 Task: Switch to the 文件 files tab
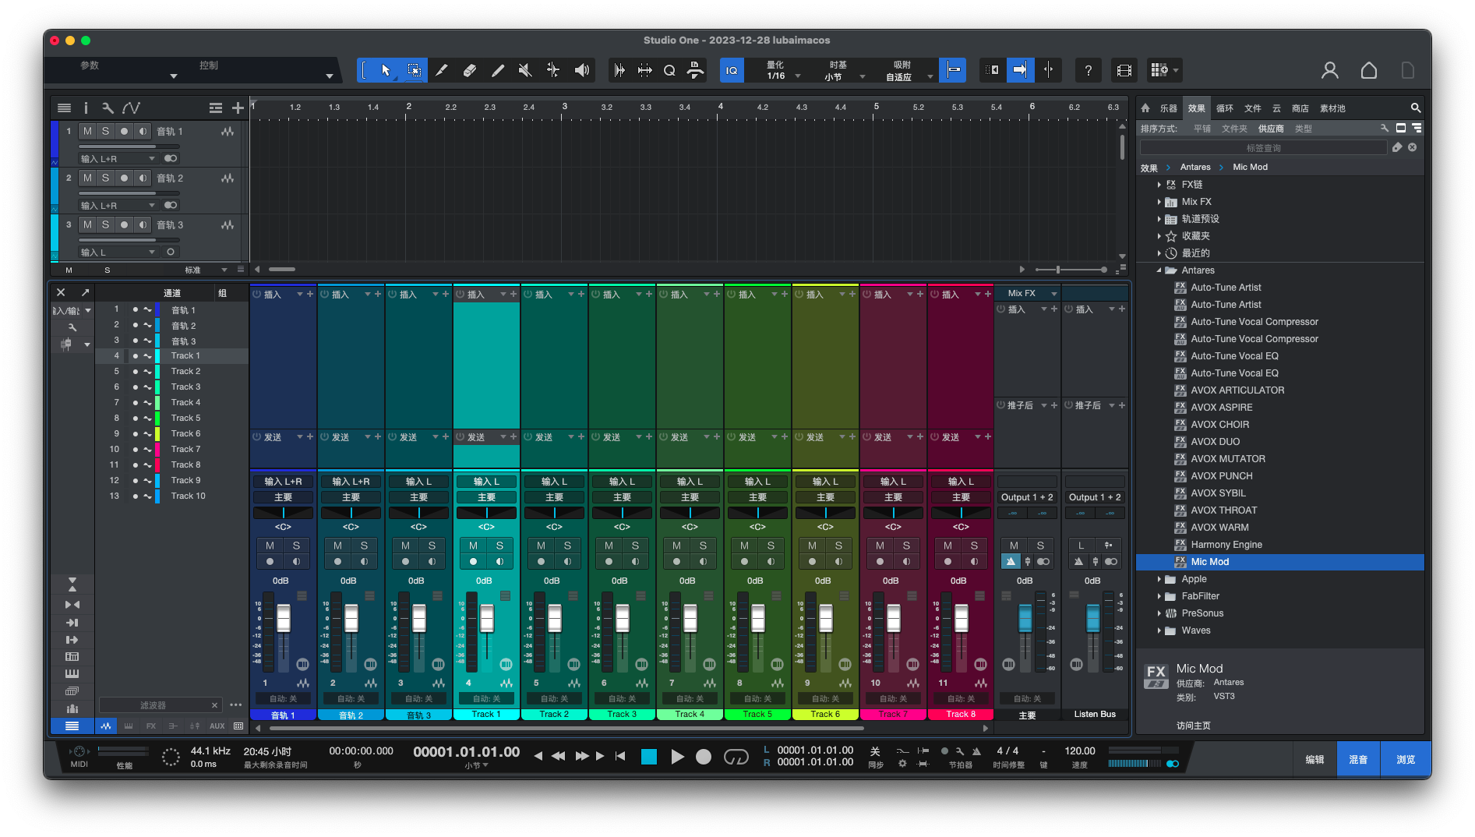pyautogui.click(x=1253, y=108)
